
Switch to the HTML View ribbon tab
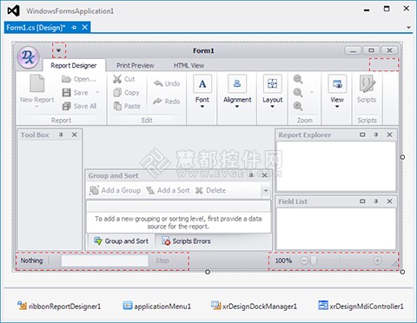coord(189,65)
